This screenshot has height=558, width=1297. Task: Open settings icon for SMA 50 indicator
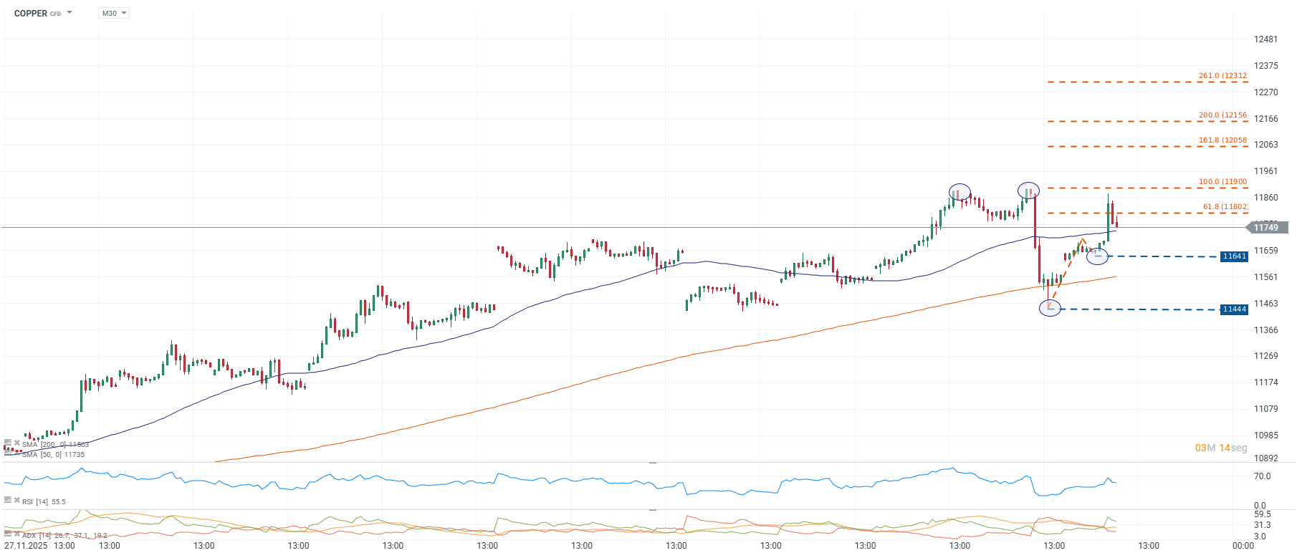[x=8, y=453]
